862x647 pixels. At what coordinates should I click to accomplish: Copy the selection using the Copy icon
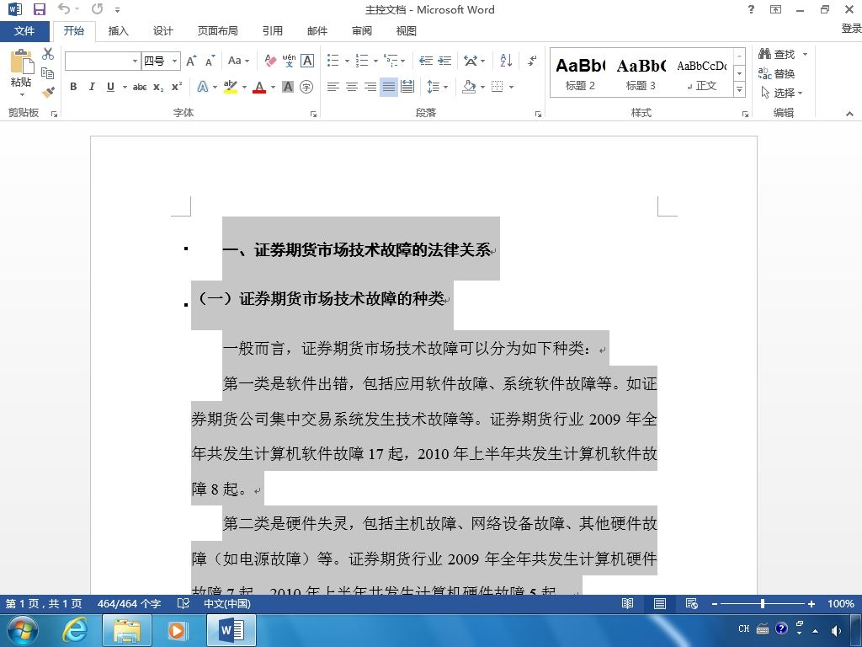(48, 73)
